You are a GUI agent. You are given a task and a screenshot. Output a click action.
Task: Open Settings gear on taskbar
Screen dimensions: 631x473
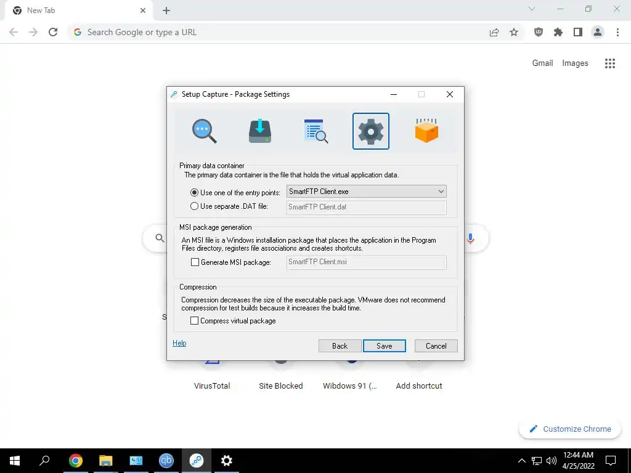227,461
